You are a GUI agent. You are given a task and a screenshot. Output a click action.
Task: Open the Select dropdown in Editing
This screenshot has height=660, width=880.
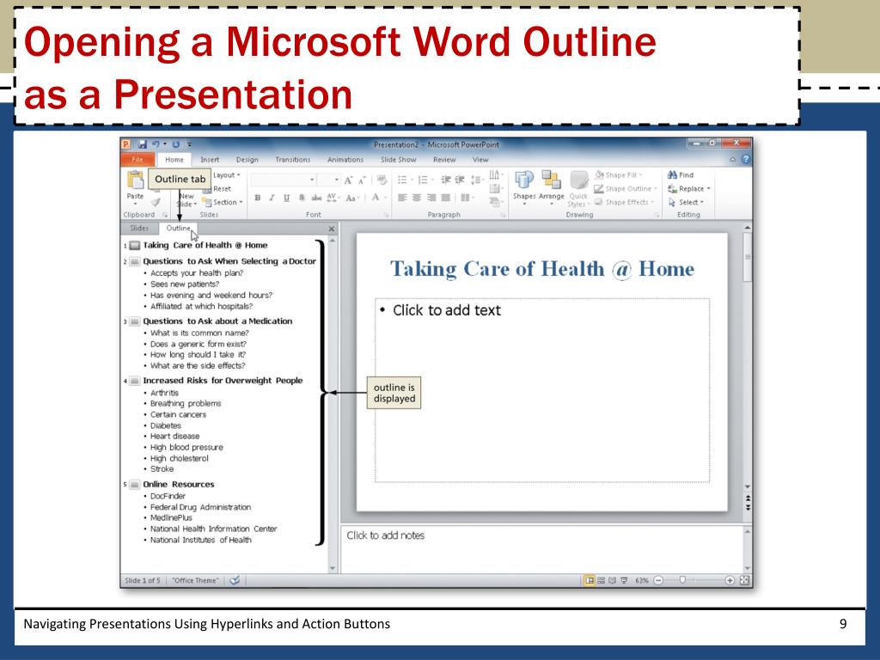pos(686,202)
